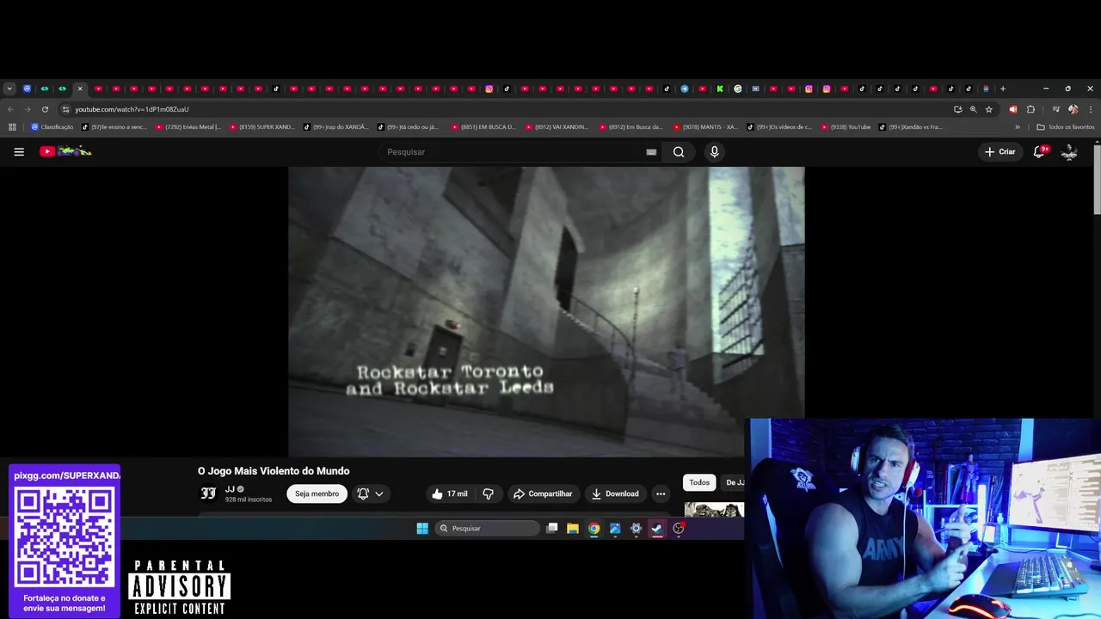
Task: Open the on-screen keyboard icon in search box
Action: point(651,152)
